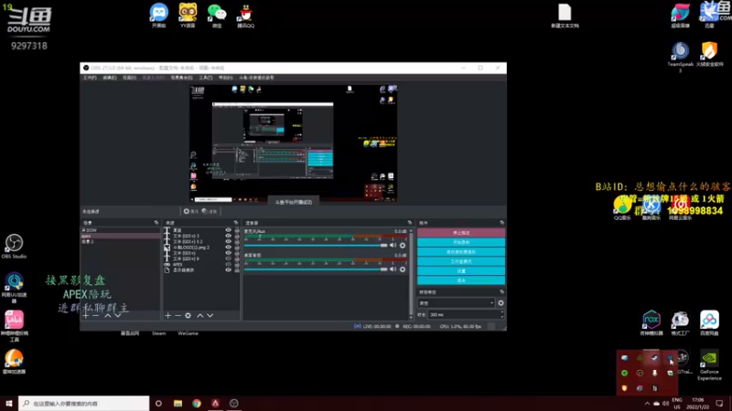Click 设置 settings button in controls
Image resolution: width=732 pixels, height=411 pixels.
click(461, 270)
